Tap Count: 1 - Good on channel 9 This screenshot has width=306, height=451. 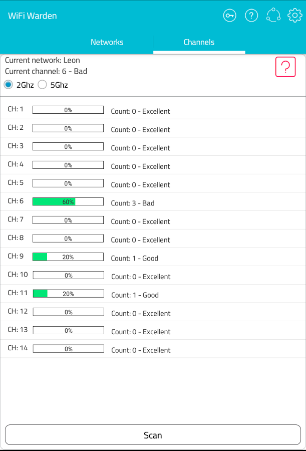[x=135, y=258]
